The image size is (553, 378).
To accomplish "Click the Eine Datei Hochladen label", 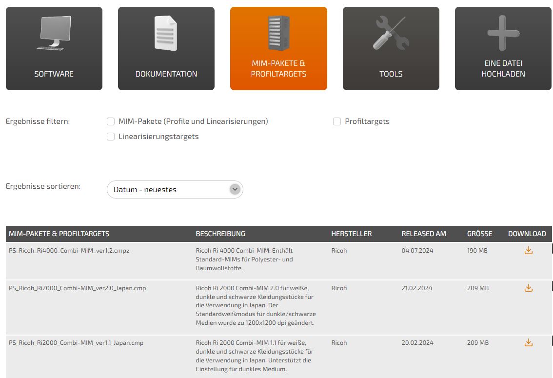I will coord(503,69).
